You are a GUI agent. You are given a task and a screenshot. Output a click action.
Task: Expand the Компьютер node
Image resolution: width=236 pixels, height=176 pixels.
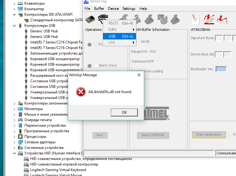click(14, 9)
